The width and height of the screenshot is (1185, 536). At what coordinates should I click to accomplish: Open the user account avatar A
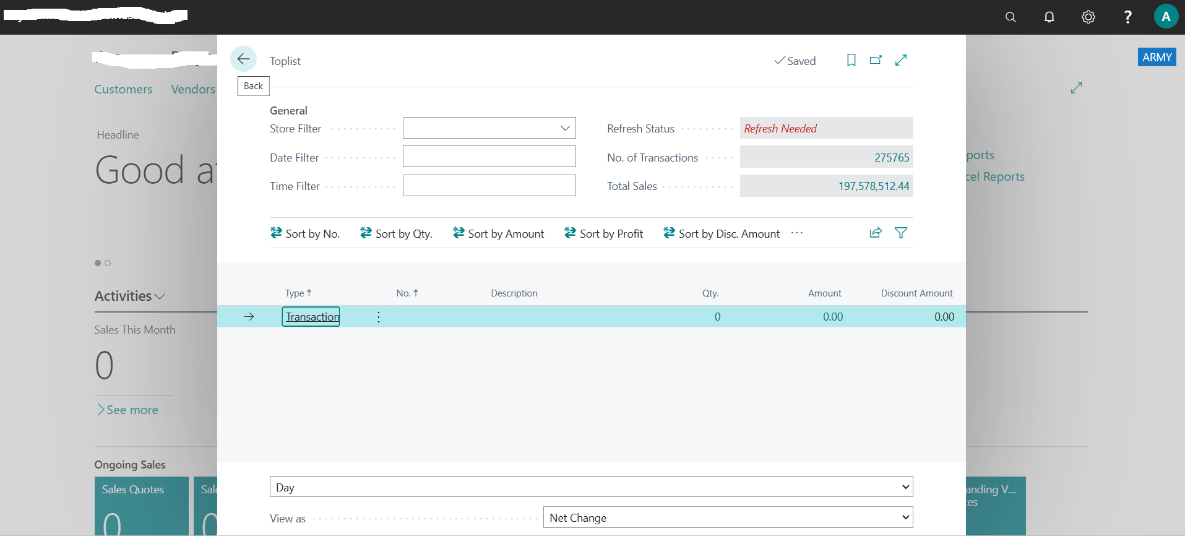tap(1166, 17)
